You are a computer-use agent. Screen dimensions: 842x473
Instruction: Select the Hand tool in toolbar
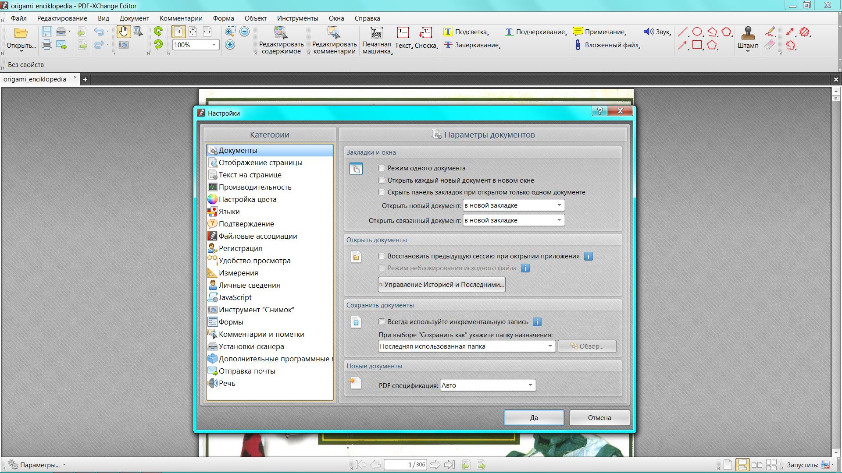[124, 32]
